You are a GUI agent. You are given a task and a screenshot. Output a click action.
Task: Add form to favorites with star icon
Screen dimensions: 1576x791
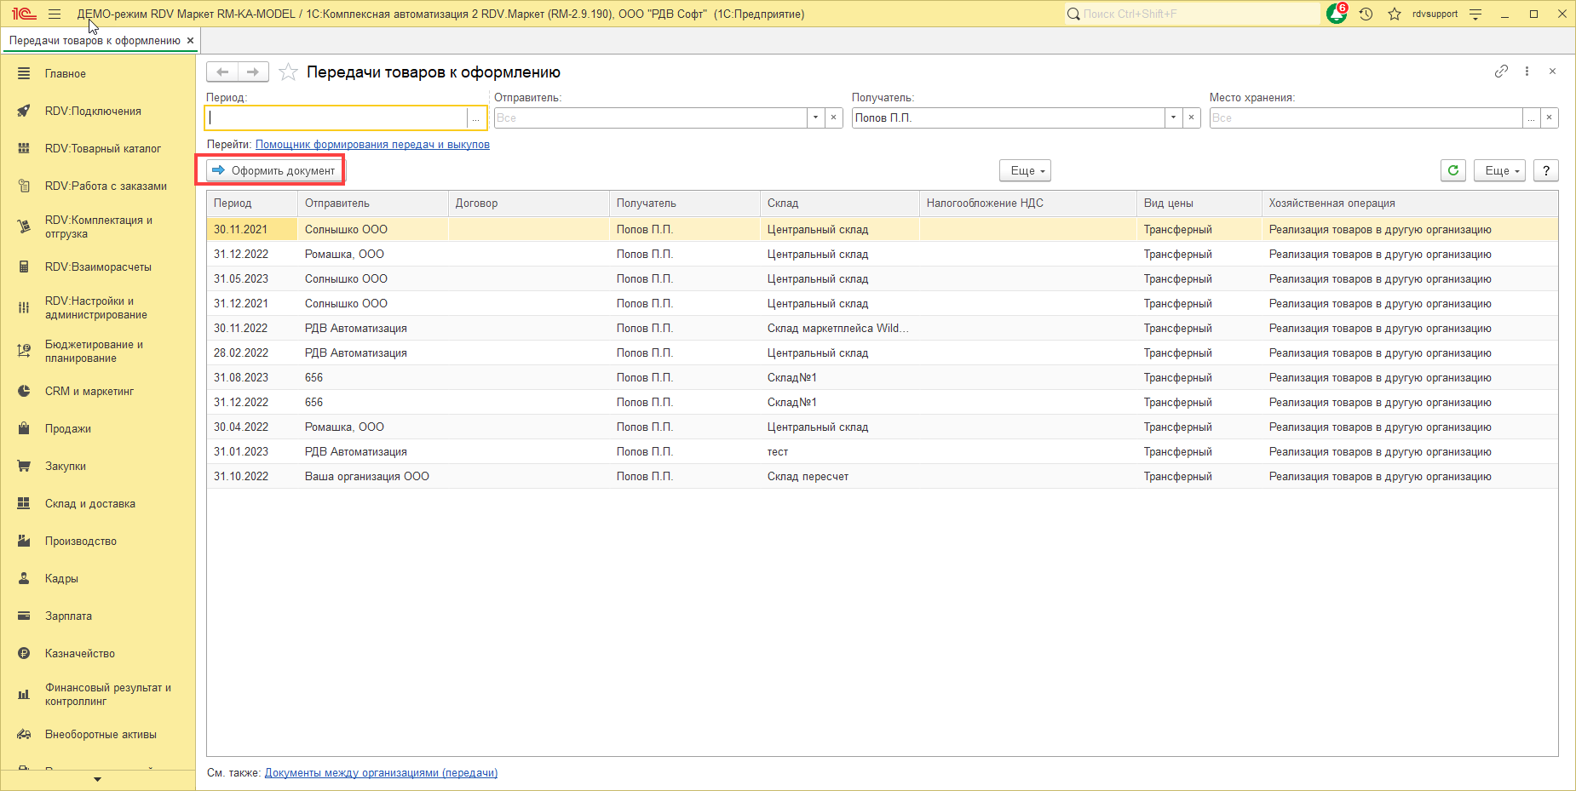[288, 72]
